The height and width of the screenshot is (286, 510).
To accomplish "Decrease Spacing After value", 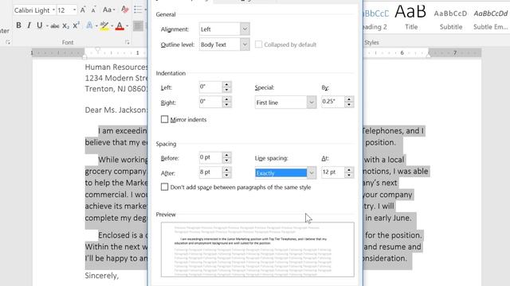I will click(x=226, y=176).
